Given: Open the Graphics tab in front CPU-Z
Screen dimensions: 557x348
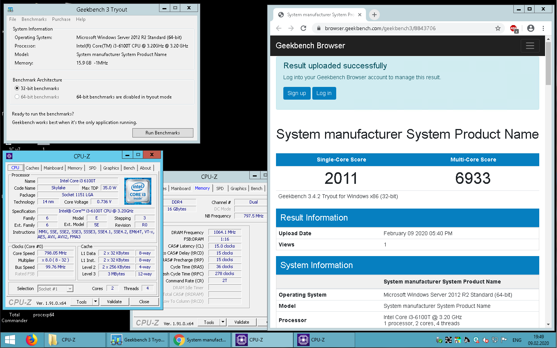Looking at the screenshot, I should [x=111, y=168].
